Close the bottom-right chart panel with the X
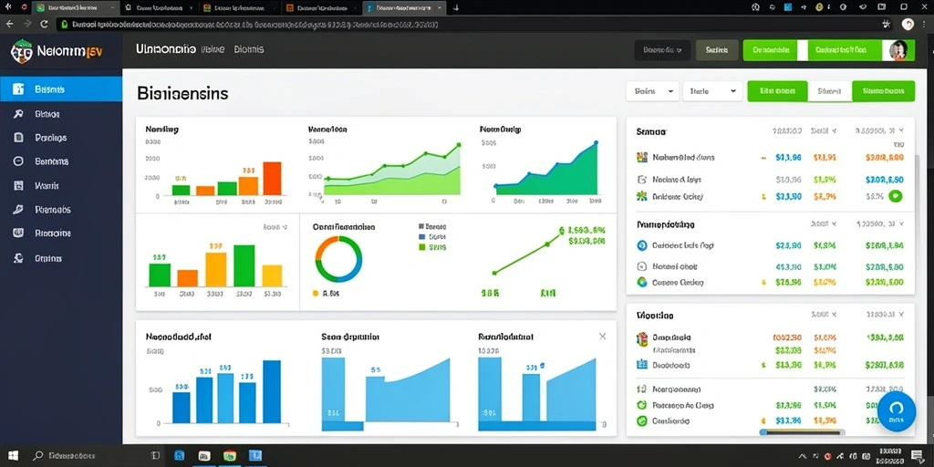The width and height of the screenshot is (934, 467). [602, 337]
